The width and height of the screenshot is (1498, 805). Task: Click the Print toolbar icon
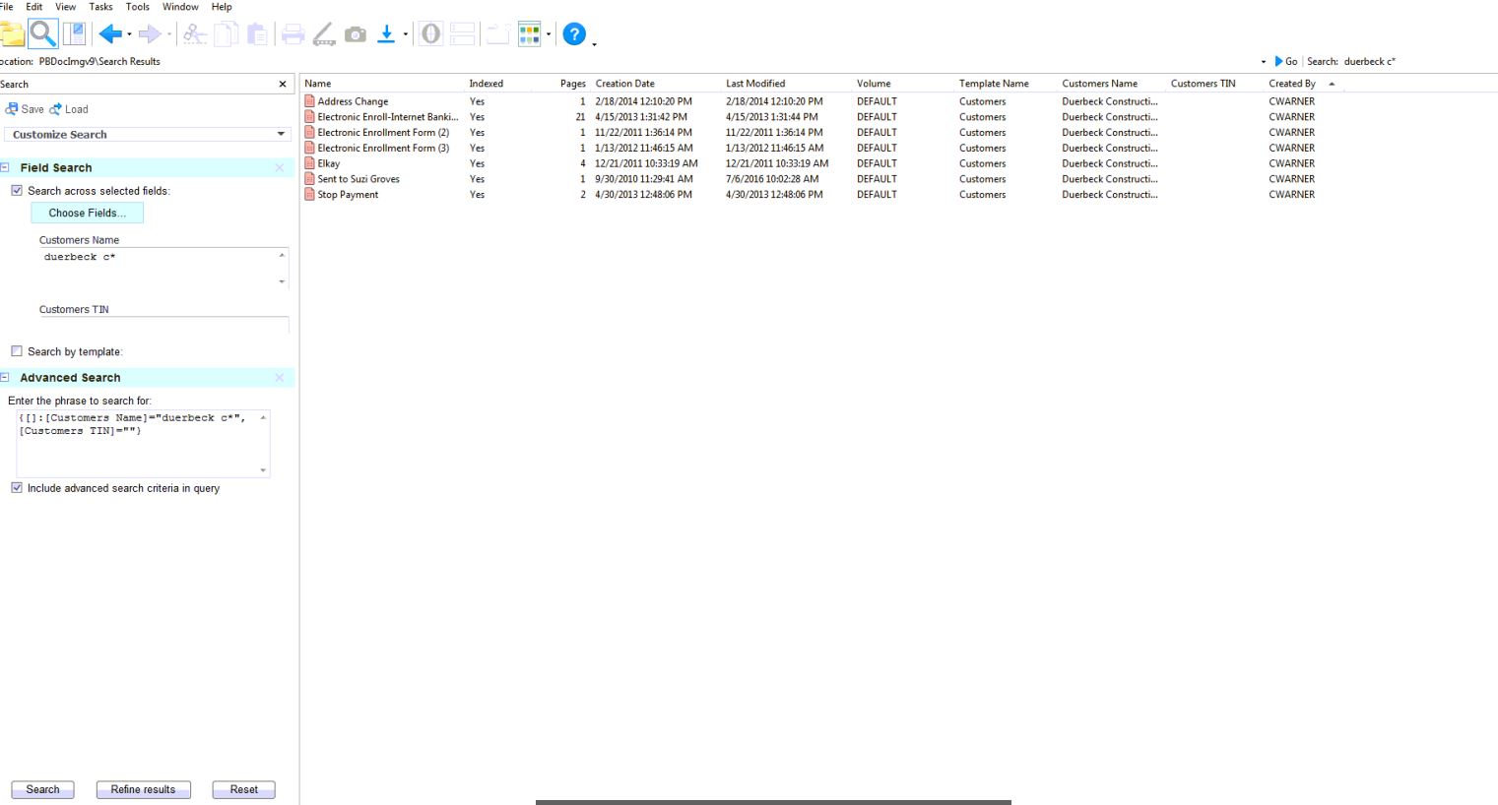click(x=293, y=34)
